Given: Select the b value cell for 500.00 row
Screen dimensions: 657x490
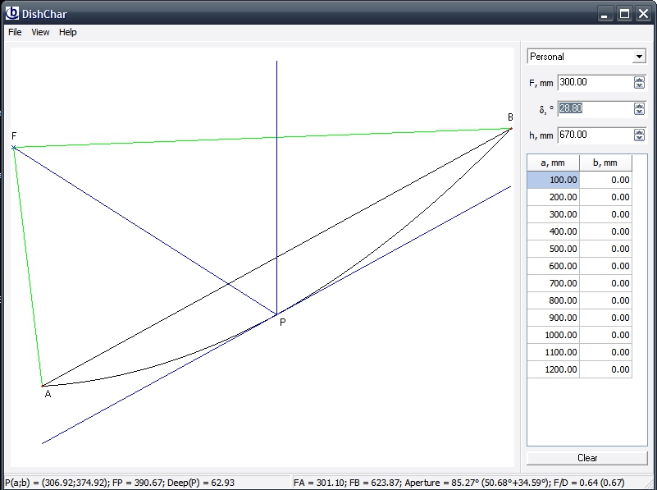Looking at the screenshot, I should point(605,249).
